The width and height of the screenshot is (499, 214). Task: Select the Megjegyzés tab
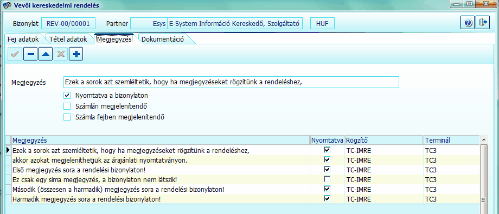click(114, 39)
